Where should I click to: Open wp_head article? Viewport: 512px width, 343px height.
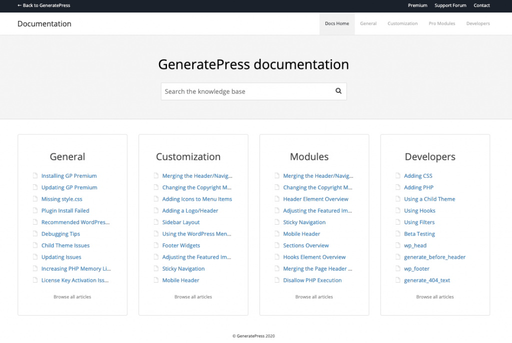(415, 245)
